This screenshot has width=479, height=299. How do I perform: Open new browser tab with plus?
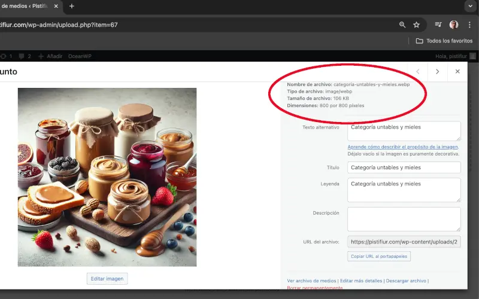click(x=72, y=6)
